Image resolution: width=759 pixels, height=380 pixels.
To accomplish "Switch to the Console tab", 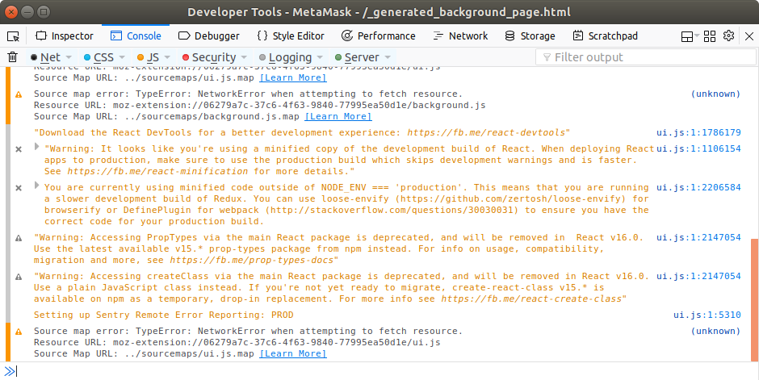I will (x=136, y=35).
